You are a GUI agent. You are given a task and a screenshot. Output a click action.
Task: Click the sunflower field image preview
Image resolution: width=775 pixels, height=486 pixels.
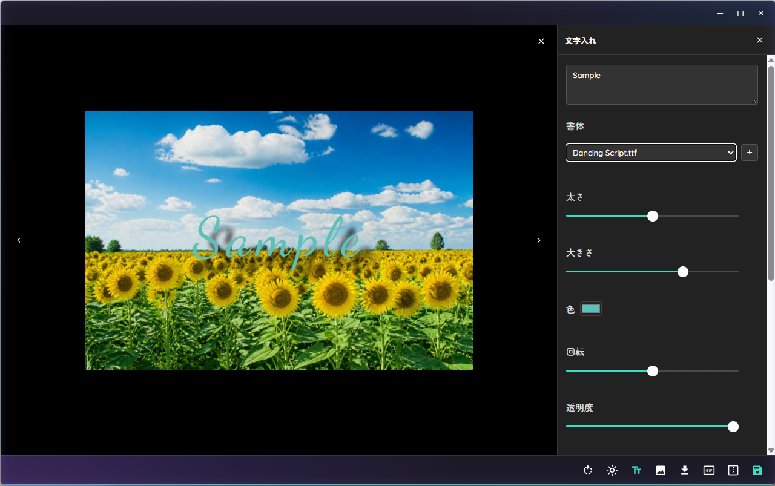[x=279, y=240]
